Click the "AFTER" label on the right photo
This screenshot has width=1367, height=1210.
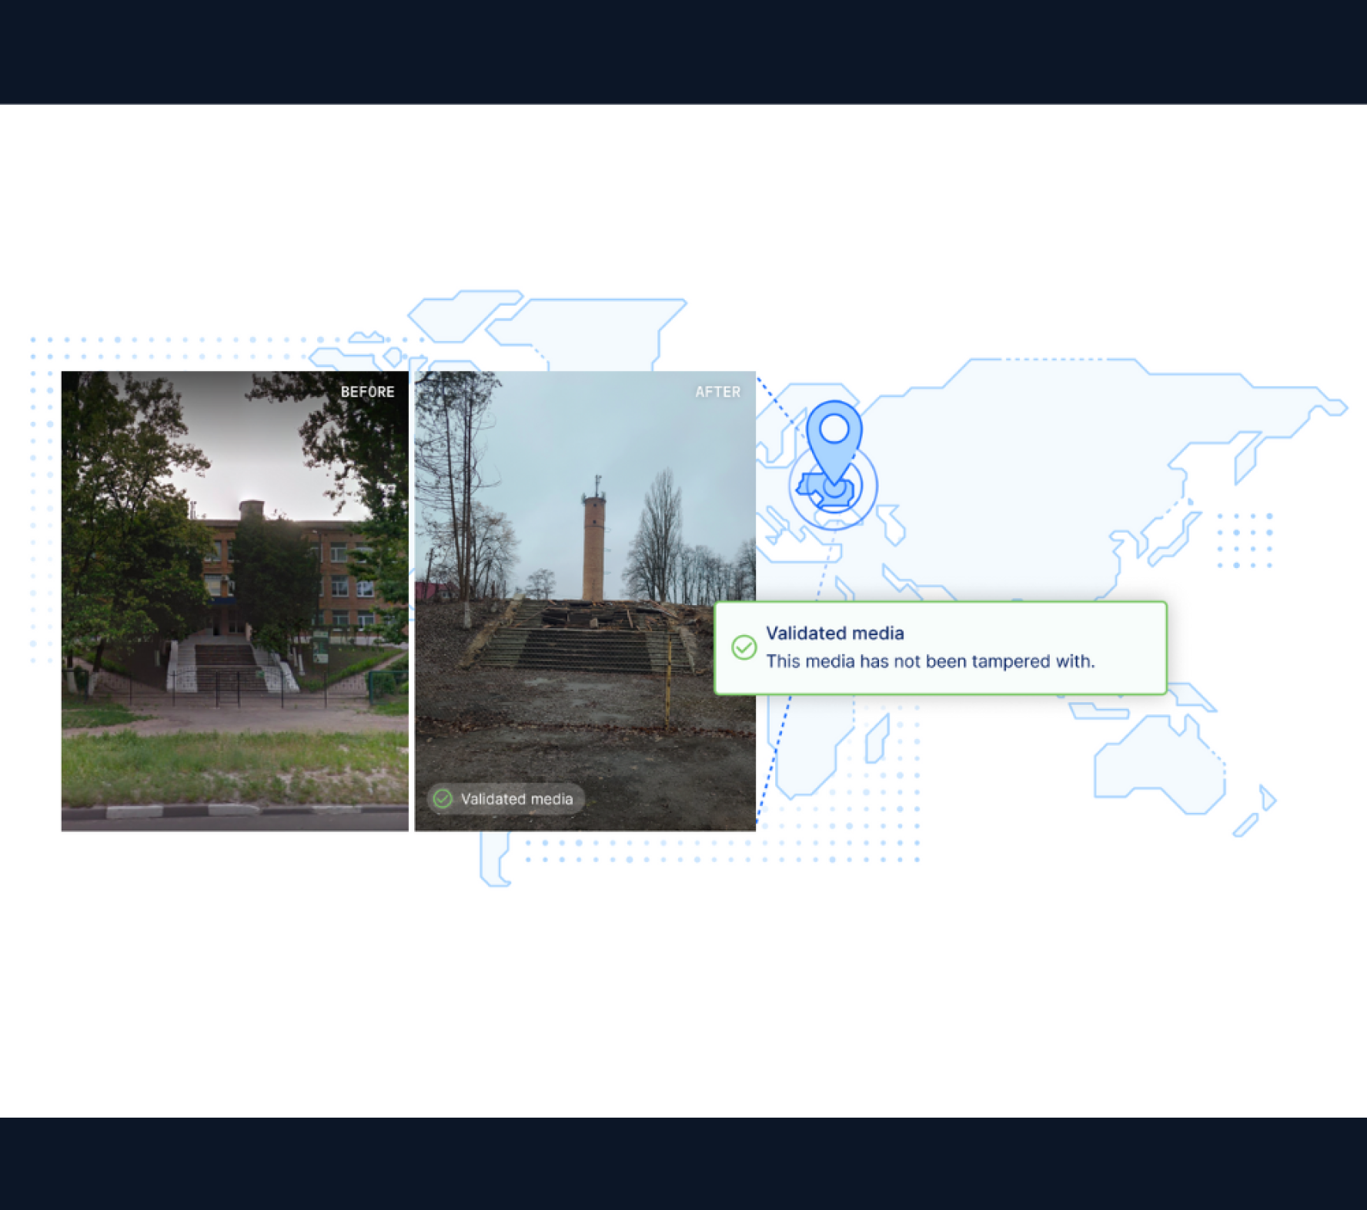pyautogui.click(x=718, y=392)
